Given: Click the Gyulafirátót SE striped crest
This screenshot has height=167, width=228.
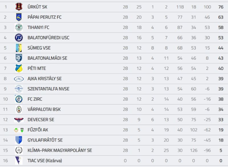Looking at the screenshot, I should tap(19, 140).
